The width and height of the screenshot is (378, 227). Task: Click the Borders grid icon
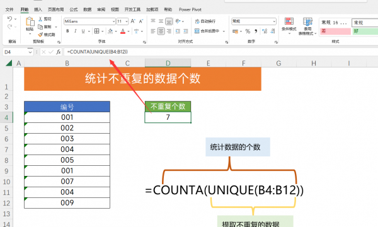point(96,31)
